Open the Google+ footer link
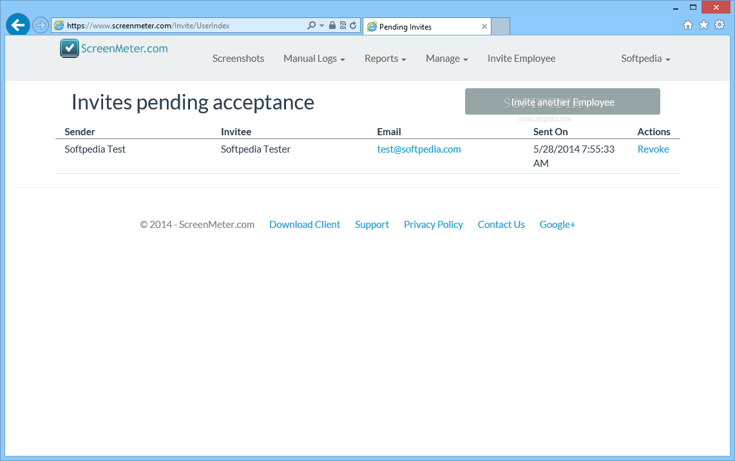Viewport: 735px width, 461px height. (x=557, y=225)
